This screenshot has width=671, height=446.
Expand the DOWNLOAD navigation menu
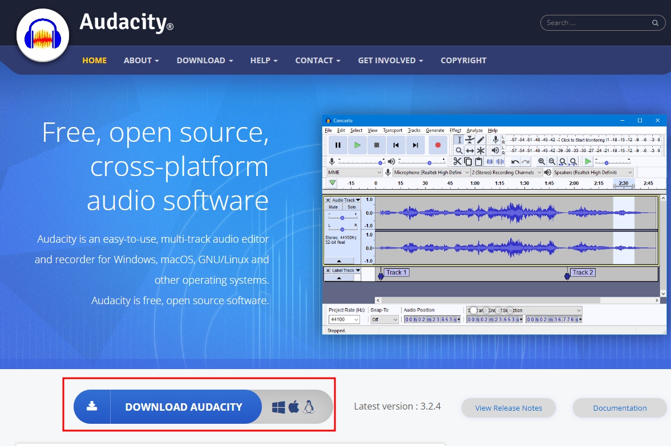point(205,60)
